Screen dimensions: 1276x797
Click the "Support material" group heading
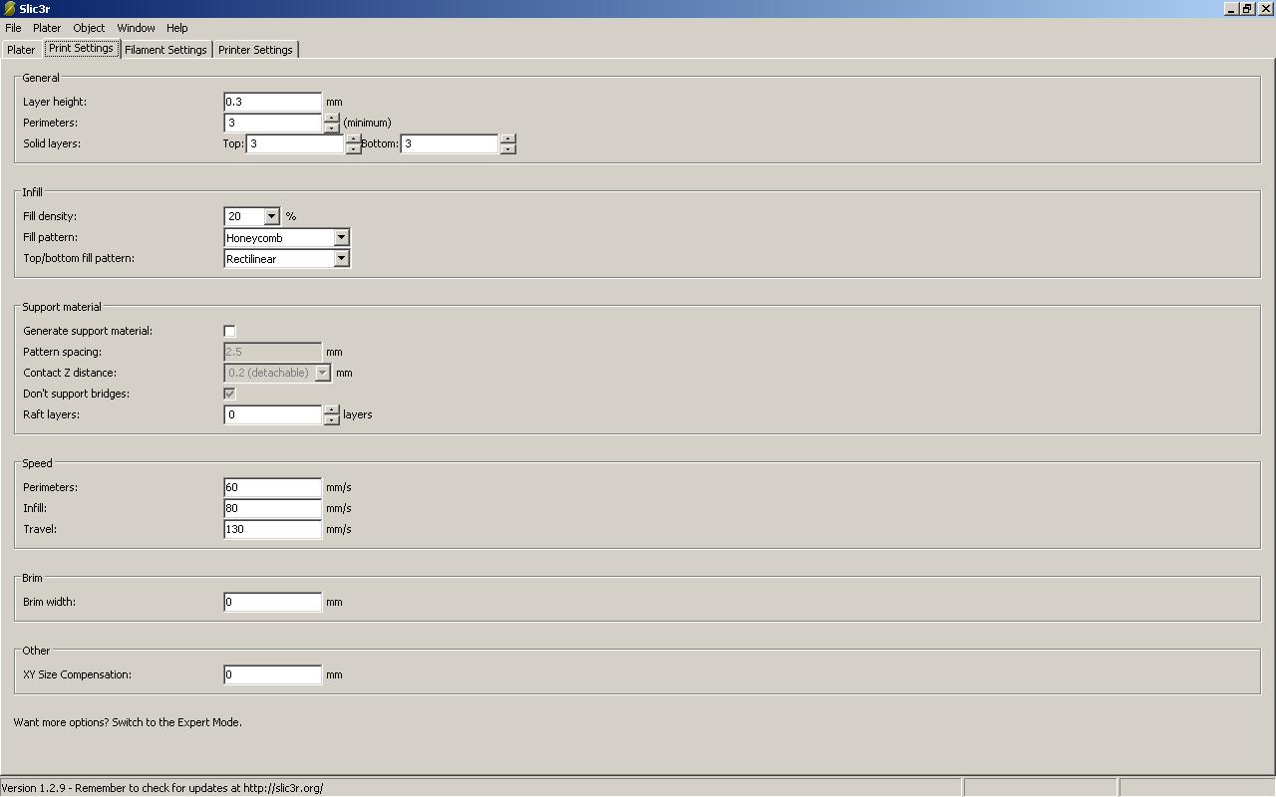[x=62, y=307]
